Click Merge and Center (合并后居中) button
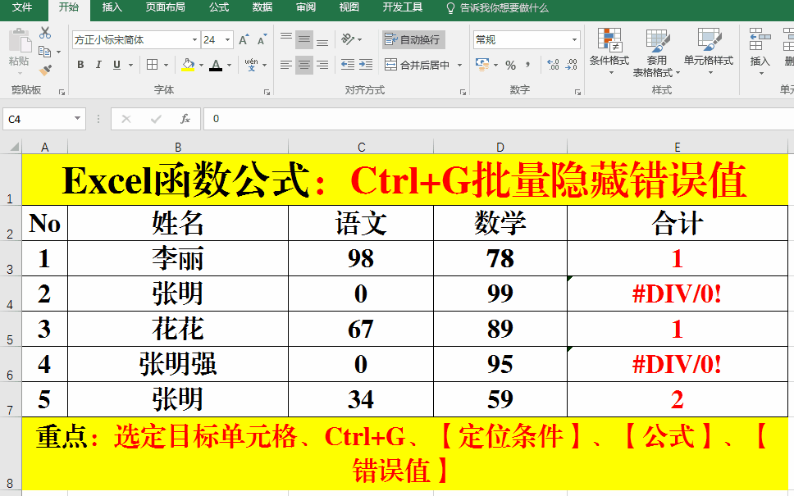This screenshot has height=496, width=794. pyautogui.click(x=418, y=65)
